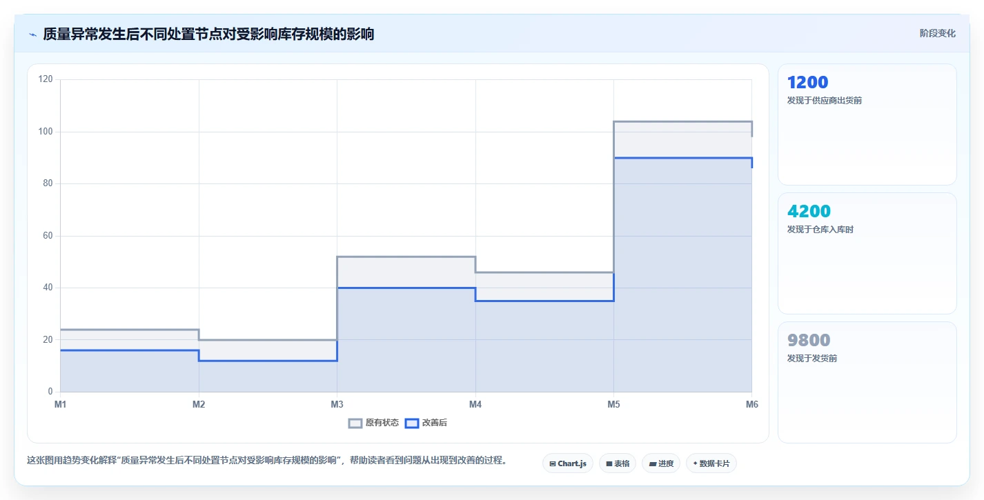The height and width of the screenshot is (500, 984).
Task: Click the lightning icon beside the chart title
Action: coord(32,34)
